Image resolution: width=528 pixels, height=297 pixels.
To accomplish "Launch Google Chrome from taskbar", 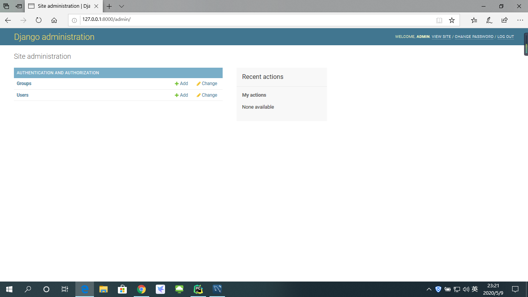I will click(141, 289).
